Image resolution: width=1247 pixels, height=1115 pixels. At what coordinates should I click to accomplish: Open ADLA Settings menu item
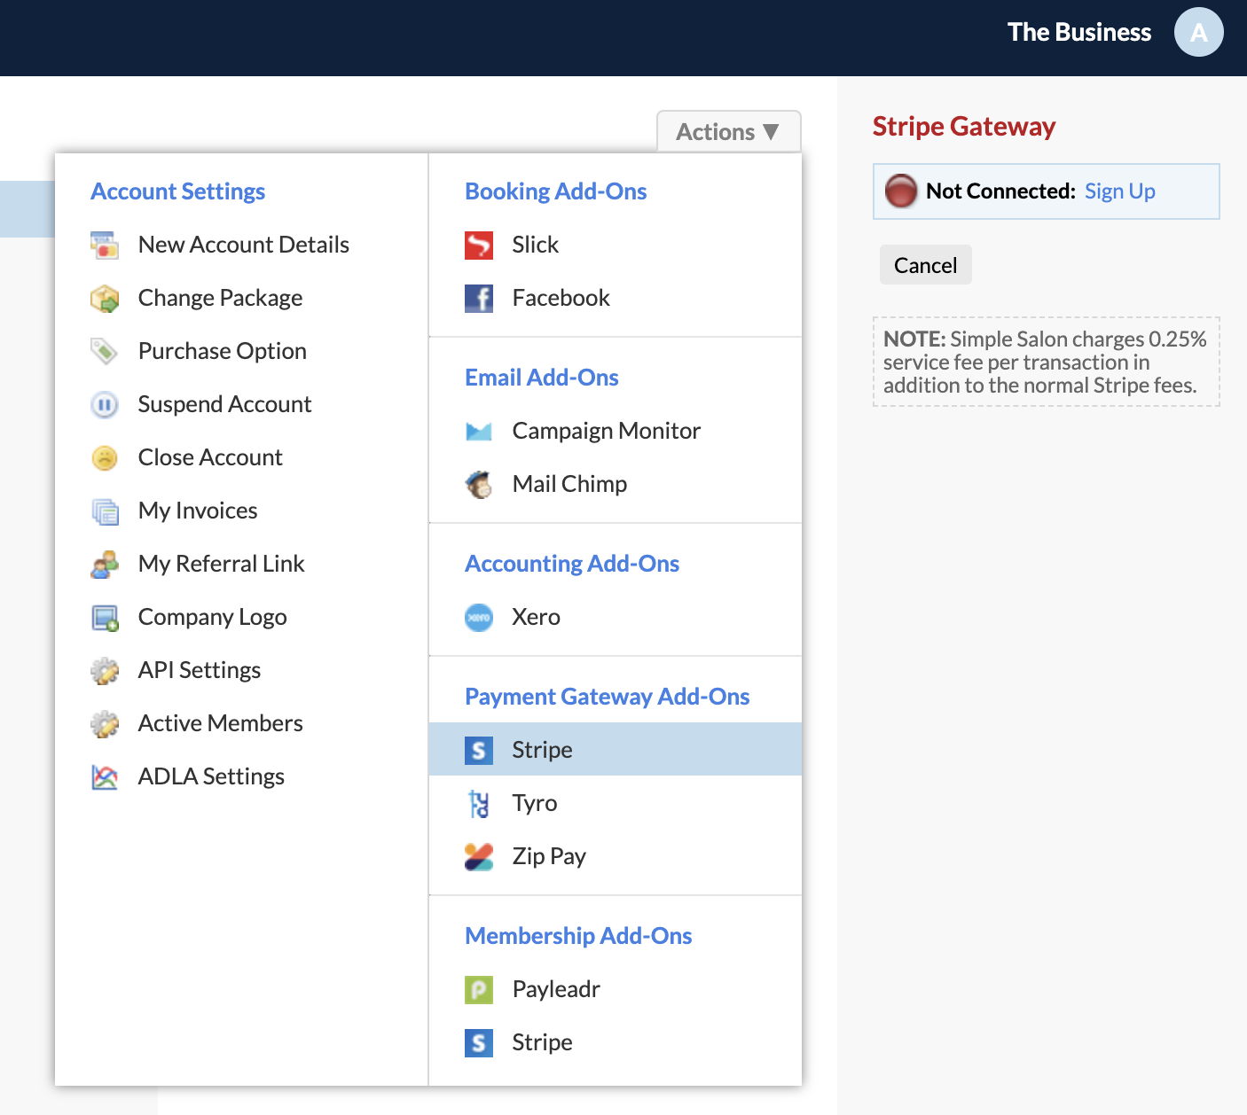[242, 776]
